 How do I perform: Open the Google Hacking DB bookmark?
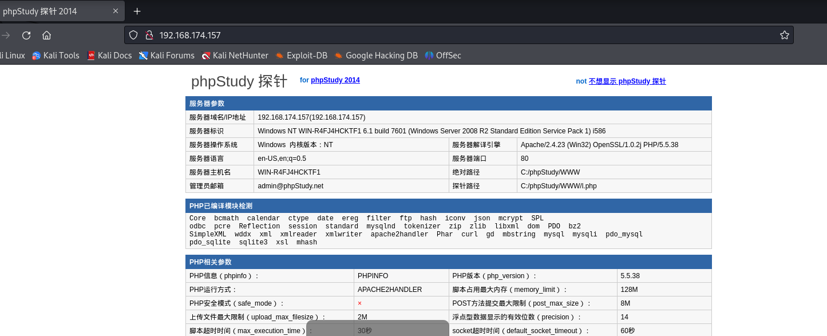click(x=376, y=56)
